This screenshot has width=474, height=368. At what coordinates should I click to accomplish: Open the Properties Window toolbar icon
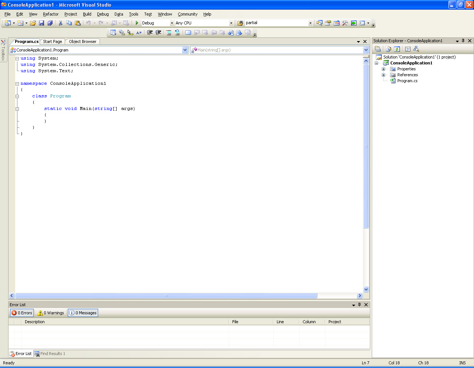pyautogui.click(x=328, y=23)
